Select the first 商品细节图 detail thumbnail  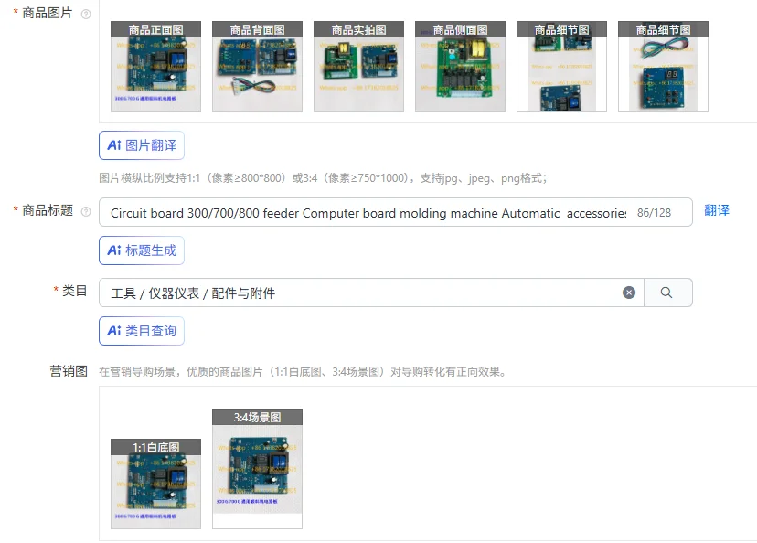pos(561,66)
